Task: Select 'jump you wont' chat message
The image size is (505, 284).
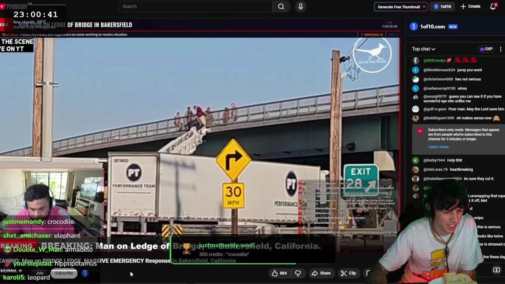Action: coord(469,70)
